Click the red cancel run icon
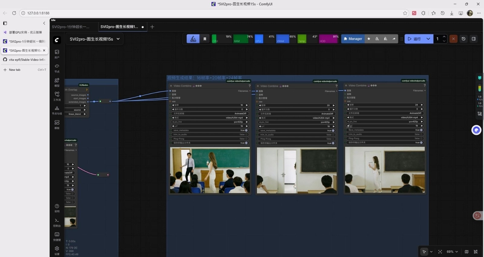484x257 pixels. tap(453, 39)
